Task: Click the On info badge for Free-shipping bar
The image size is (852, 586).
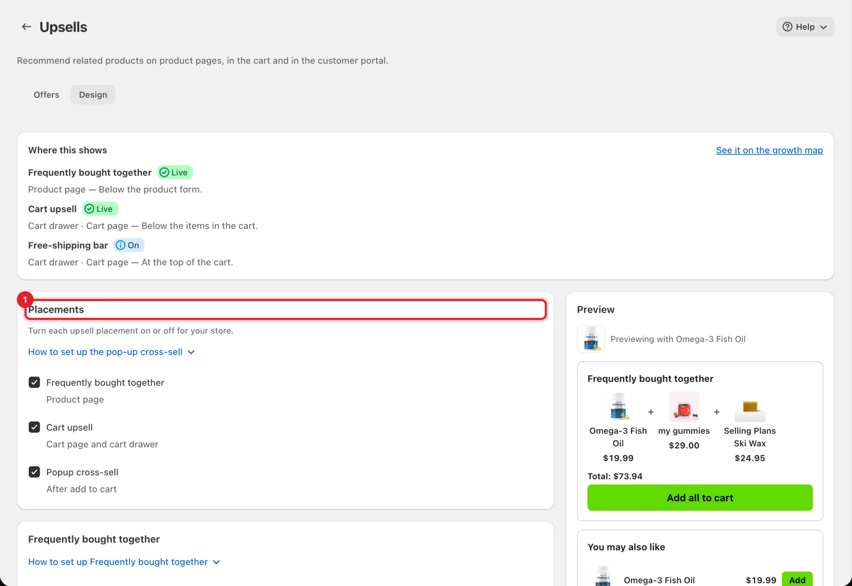Action: [x=129, y=245]
